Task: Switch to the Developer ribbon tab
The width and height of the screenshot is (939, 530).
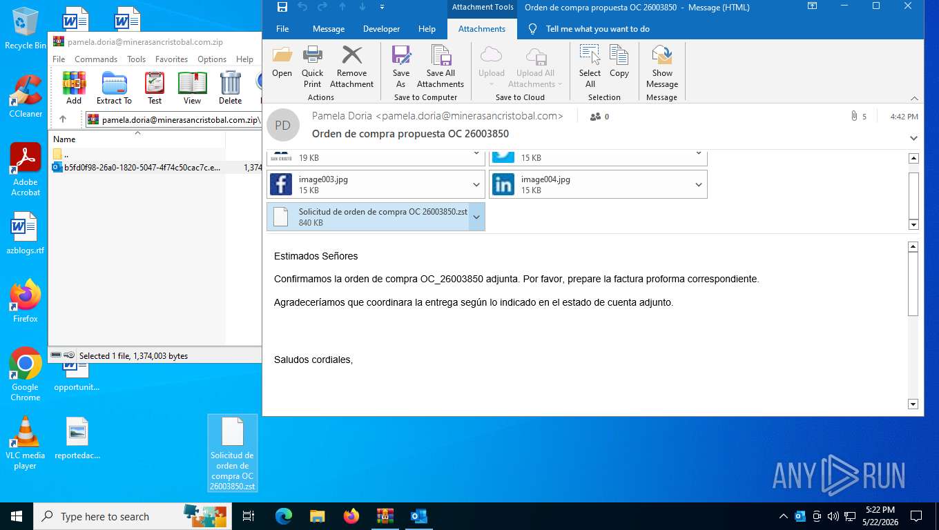Action: (x=382, y=29)
